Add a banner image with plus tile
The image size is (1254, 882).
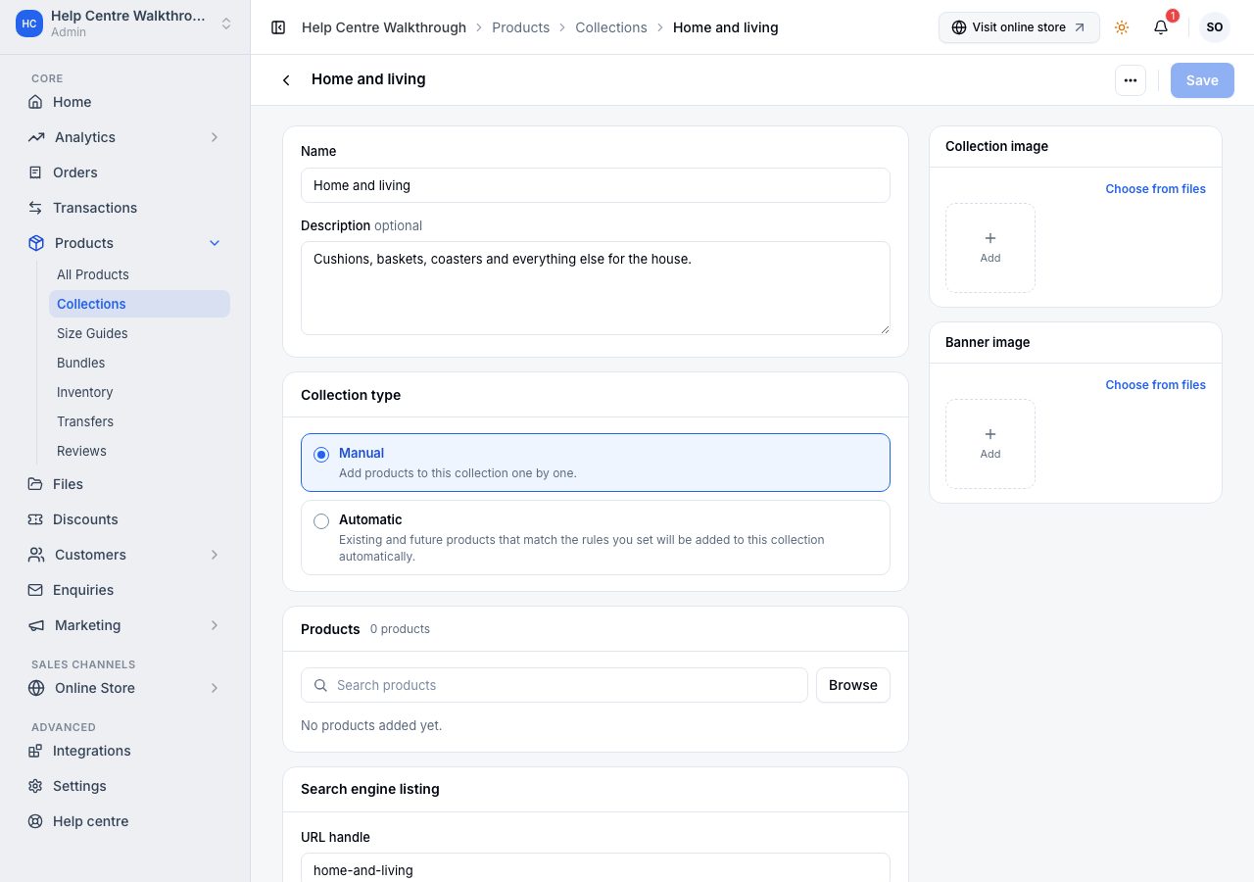[990, 444]
